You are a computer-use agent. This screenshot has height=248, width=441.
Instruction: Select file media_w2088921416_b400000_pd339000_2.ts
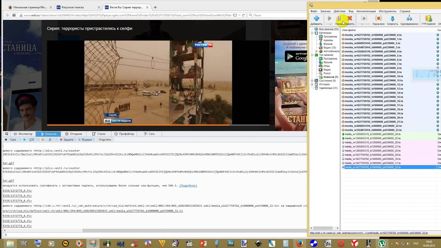(372, 43)
